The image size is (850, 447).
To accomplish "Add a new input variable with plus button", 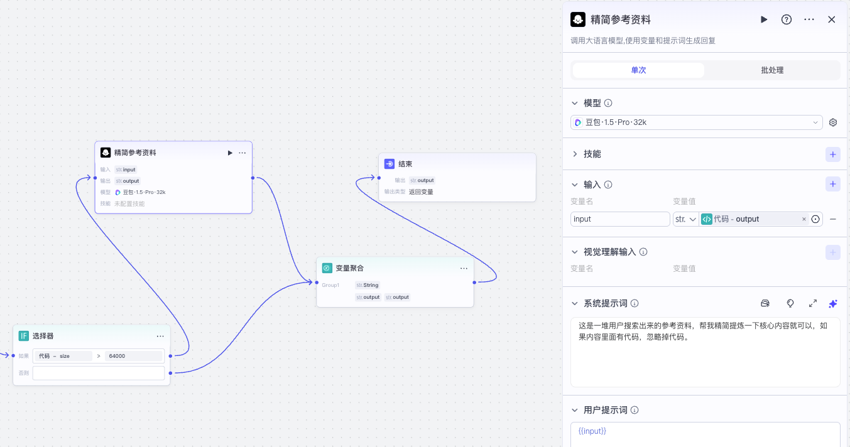I will (832, 183).
